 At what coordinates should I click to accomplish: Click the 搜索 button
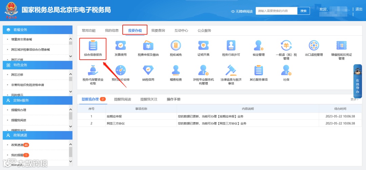coord(303,11)
